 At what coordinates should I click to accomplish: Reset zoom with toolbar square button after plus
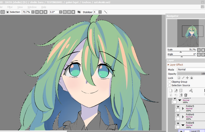[x=46, y=12]
